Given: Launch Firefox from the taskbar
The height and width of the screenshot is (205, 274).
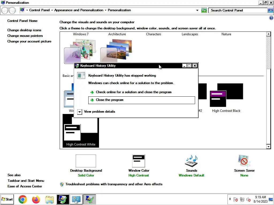Looking at the screenshot, I should (36, 199).
